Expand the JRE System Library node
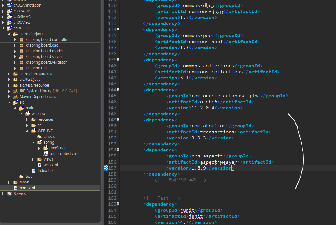This screenshot has width=336, height=225. click(9, 91)
